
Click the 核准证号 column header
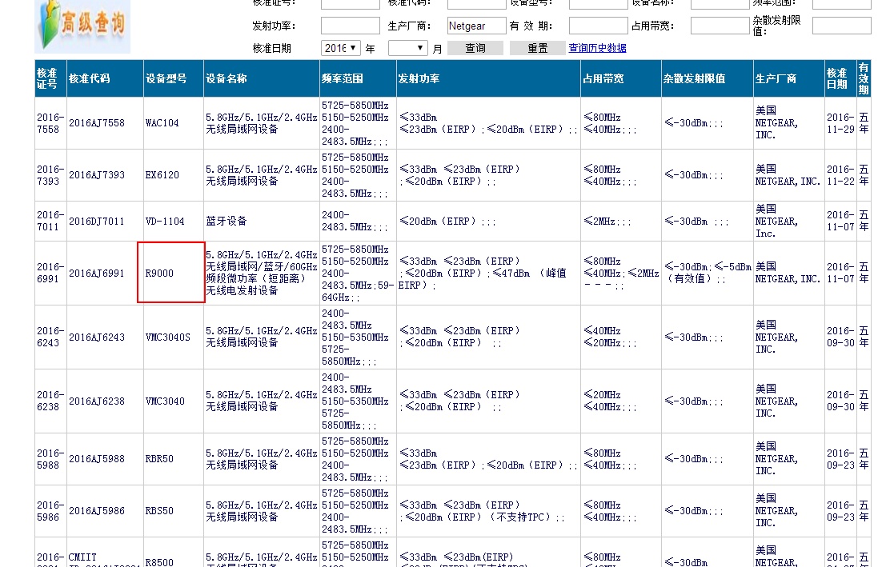(x=50, y=78)
